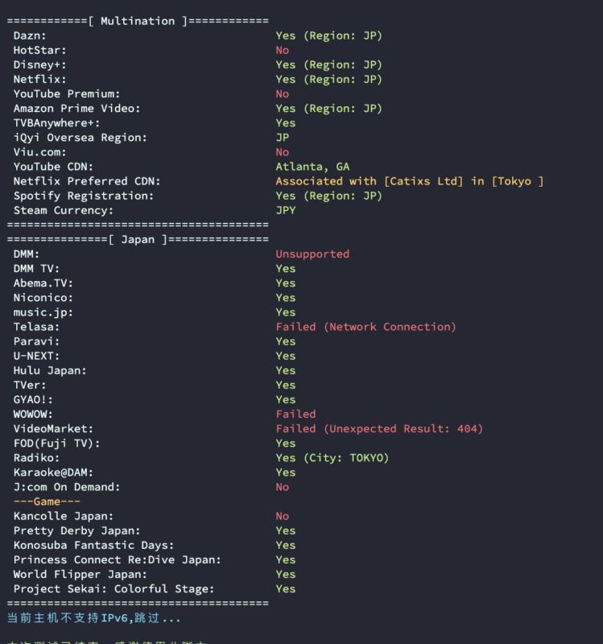Viewport: 603px width, 644px height.
Task: Click the iQyi Oversea Region JP value
Action: tap(283, 138)
